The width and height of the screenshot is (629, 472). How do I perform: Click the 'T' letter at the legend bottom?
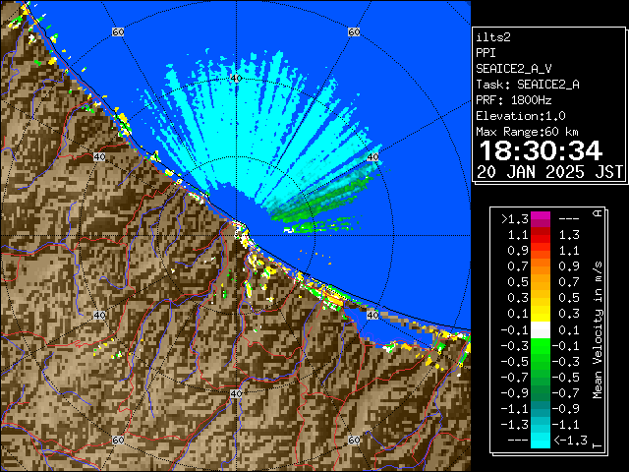click(598, 445)
